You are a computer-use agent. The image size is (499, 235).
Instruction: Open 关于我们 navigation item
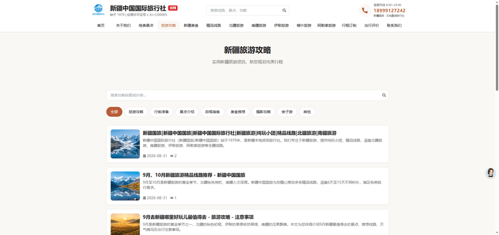coord(124,25)
